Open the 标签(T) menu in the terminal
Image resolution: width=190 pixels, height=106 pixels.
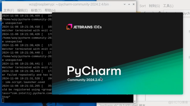(36, 11)
